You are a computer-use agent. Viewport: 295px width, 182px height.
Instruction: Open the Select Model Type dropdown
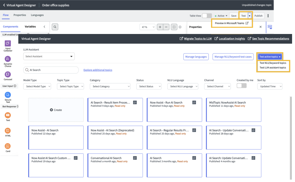pyautogui.click(x=37, y=86)
